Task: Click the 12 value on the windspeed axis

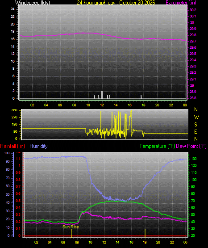Action: pos(12,54)
